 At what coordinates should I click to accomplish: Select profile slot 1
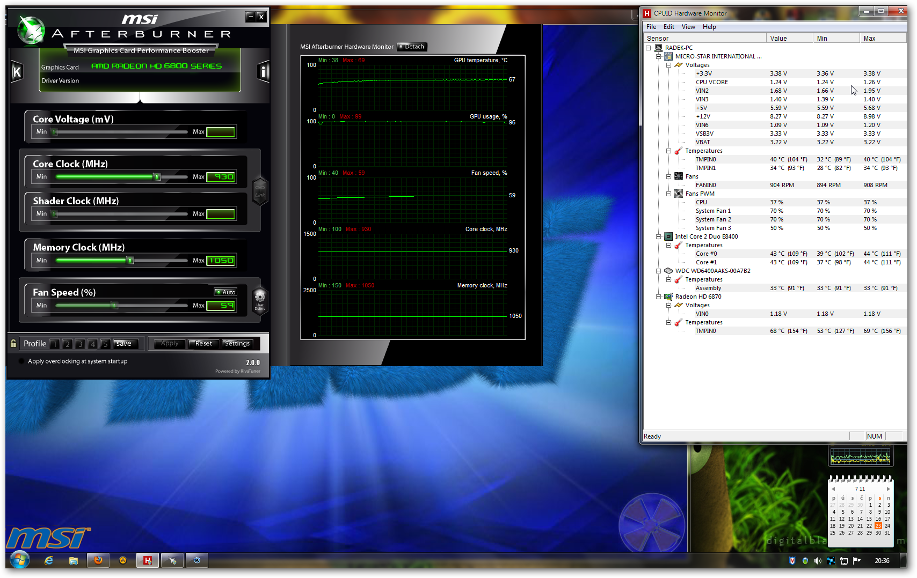(x=55, y=344)
